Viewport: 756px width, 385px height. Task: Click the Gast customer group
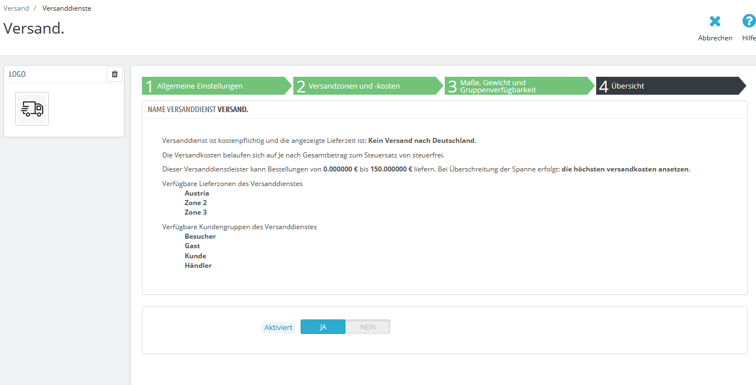192,246
